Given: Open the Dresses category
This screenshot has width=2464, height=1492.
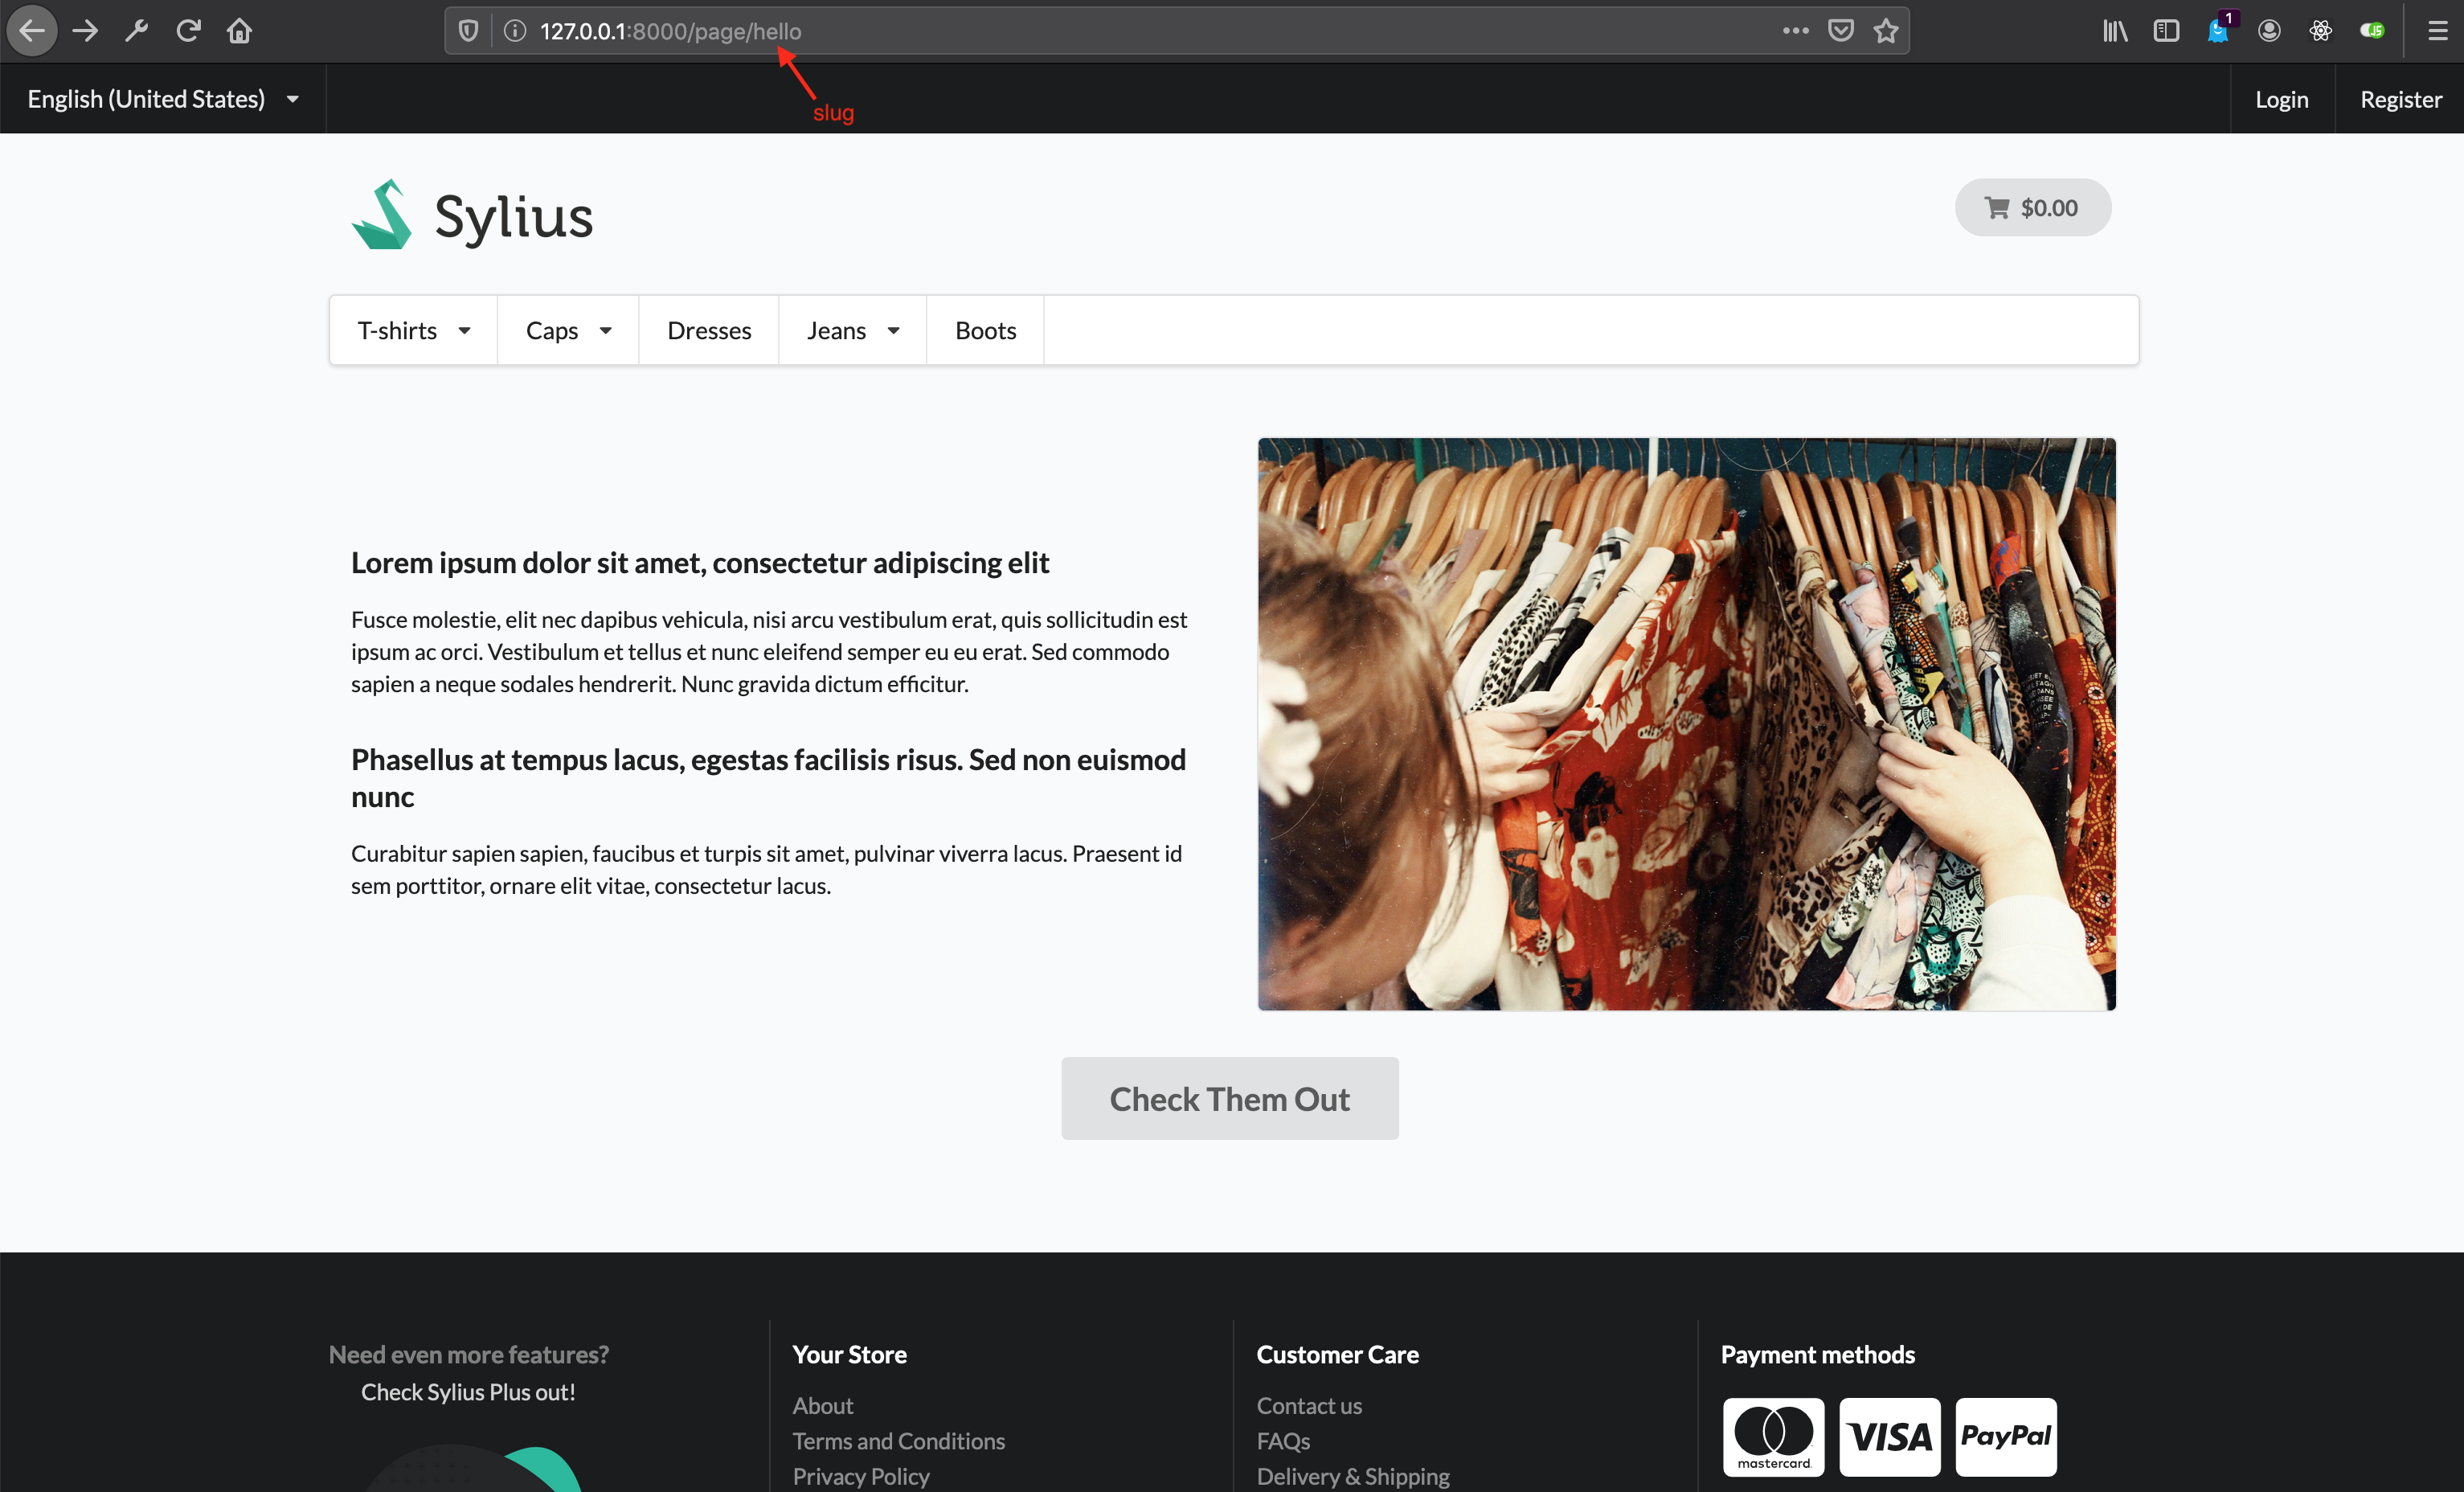Looking at the screenshot, I should (709, 331).
